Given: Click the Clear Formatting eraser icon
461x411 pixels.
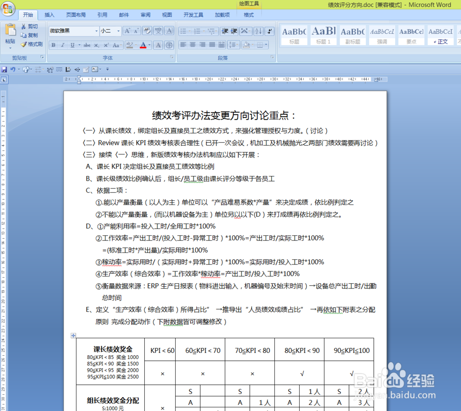Looking at the screenshot, I should click(147, 31).
